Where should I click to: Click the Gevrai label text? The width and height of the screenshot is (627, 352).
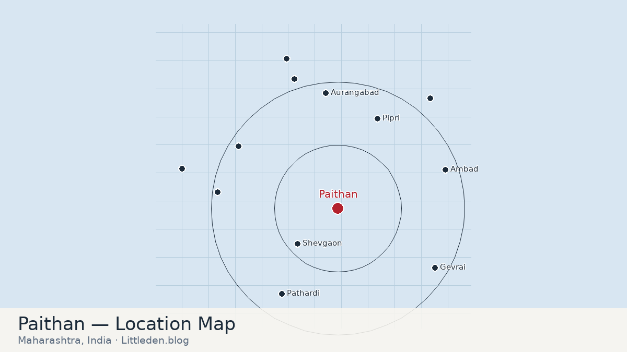pos(452,268)
